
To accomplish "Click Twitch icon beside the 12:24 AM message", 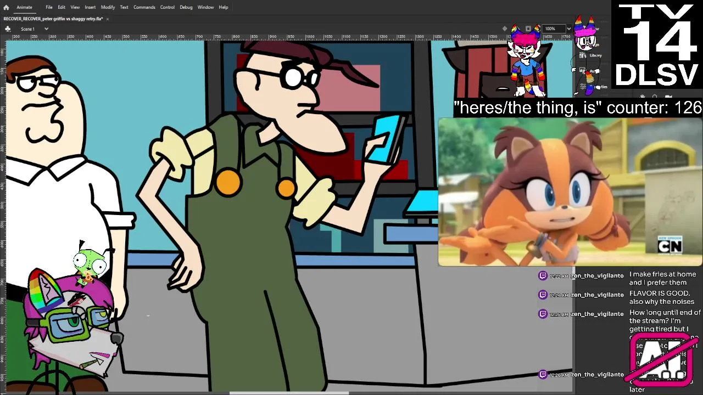I will pos(543,295).
